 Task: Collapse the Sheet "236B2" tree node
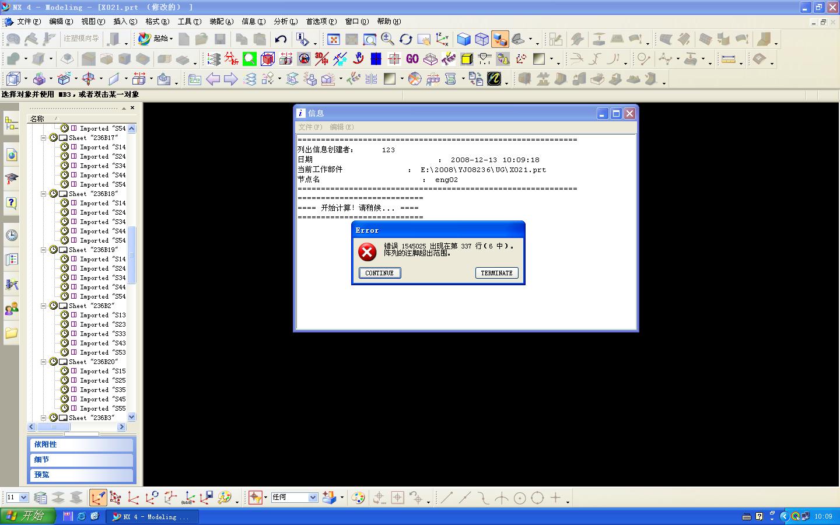[43, 306]
